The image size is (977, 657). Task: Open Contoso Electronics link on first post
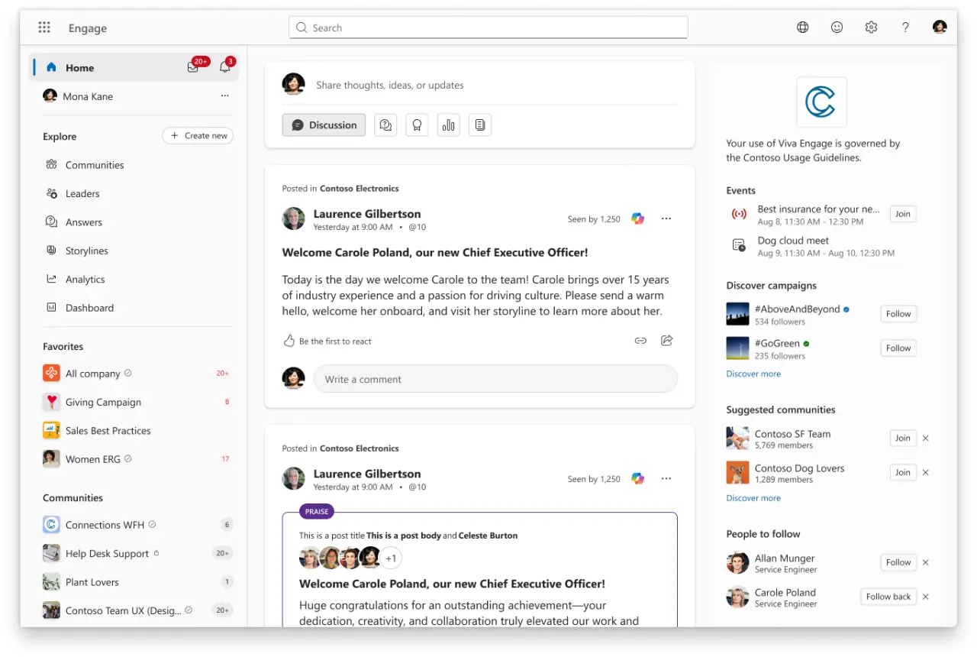359,189
